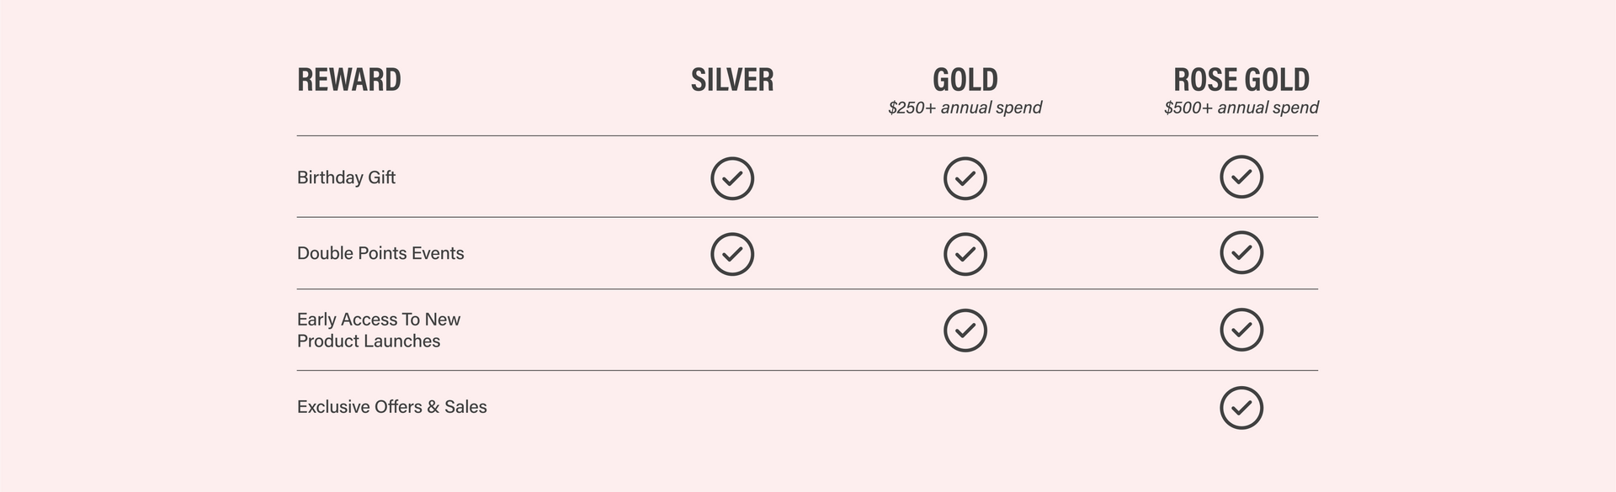Select the ROSE GOLD tier heading
The image size is (1616, 492).
pos(1241,80)
